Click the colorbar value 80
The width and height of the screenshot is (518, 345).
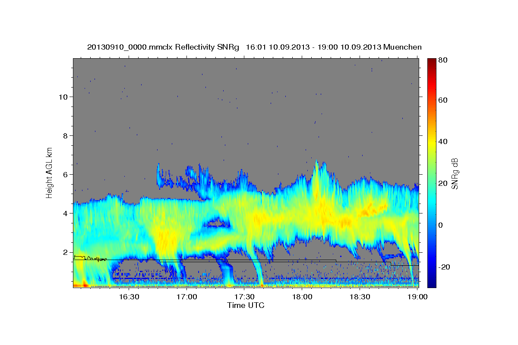(442, 60)
